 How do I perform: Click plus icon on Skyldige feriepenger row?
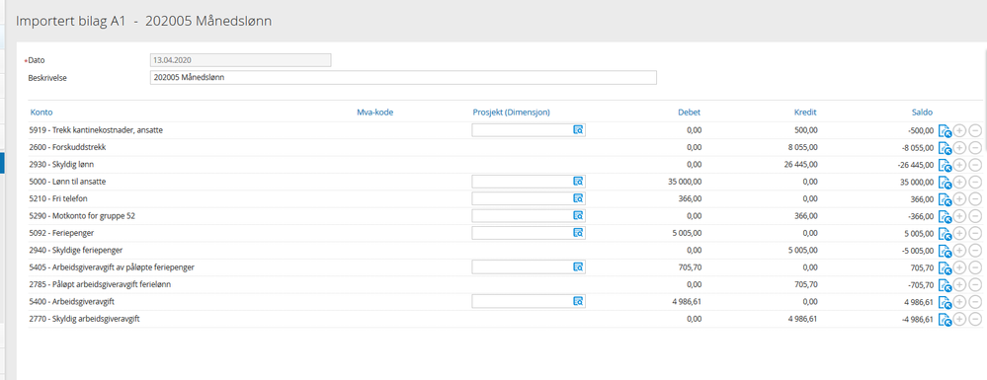tap(959, 251)
